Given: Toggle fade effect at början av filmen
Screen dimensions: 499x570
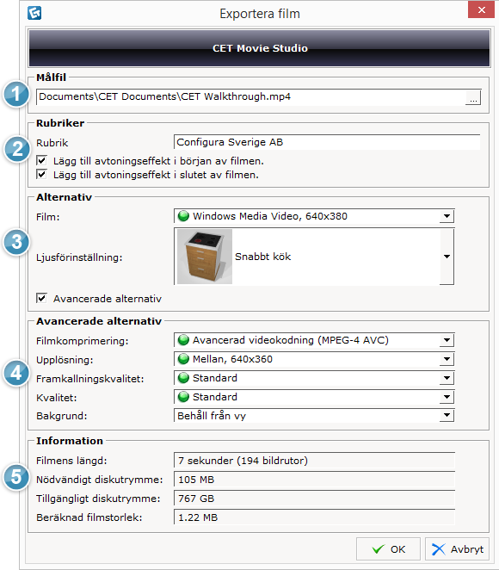Looking at the screenshot, I should tap(41, 160).
